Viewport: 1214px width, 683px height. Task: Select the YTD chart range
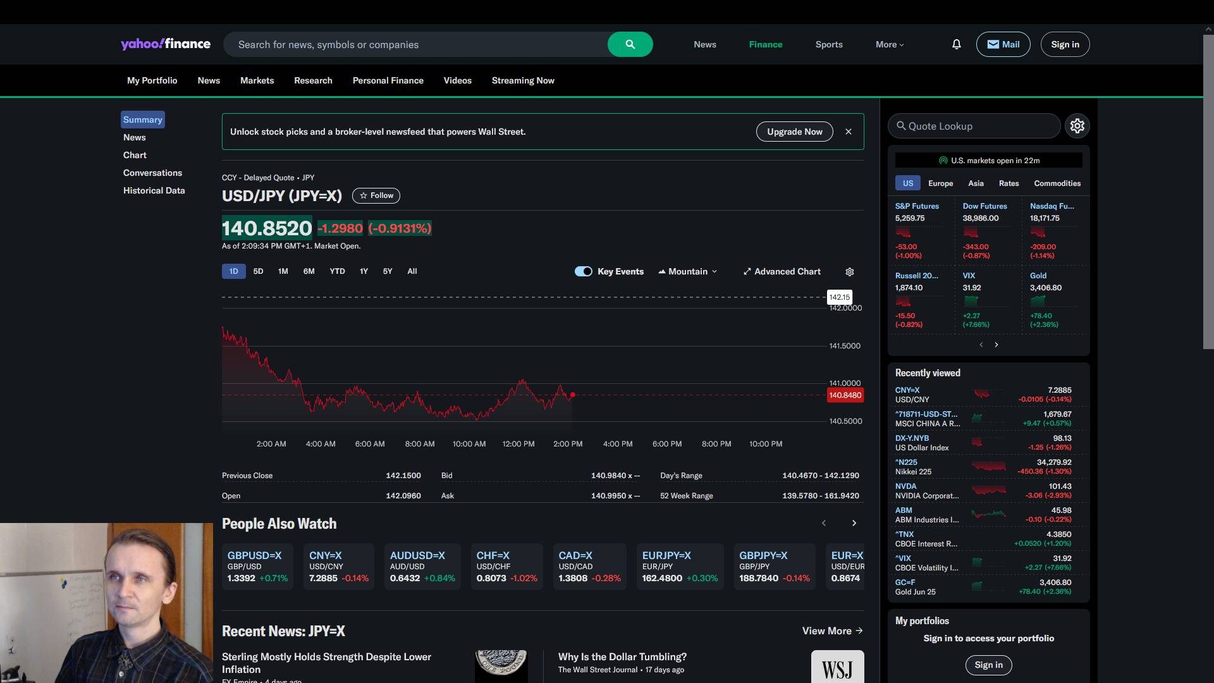[x=337, y=271]
